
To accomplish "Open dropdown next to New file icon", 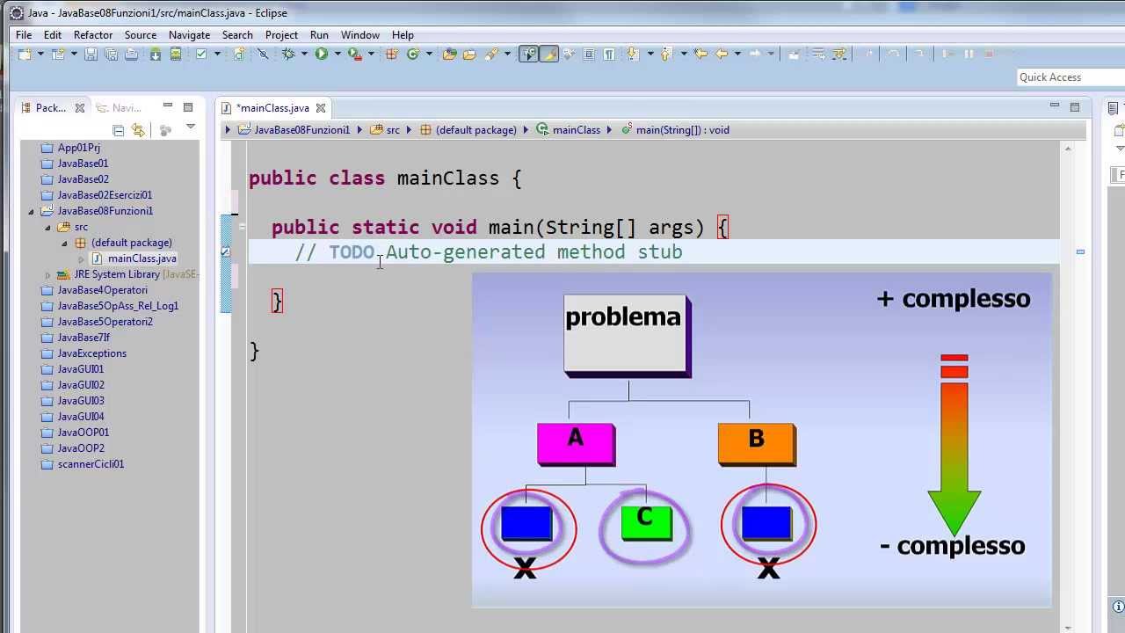I will click(40, 55).
